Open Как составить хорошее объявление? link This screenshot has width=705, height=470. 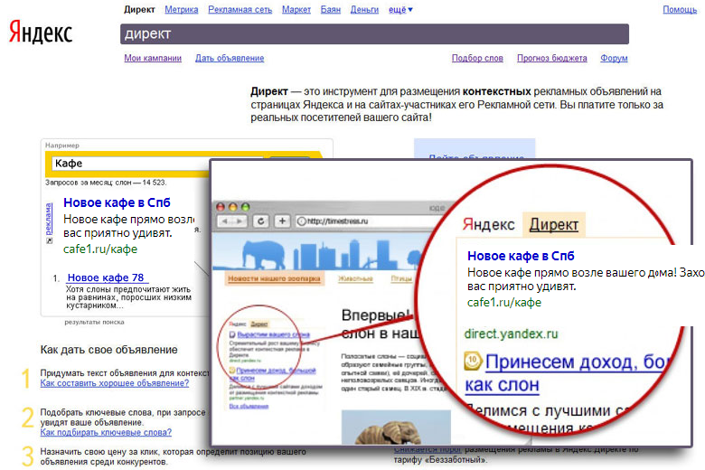(115, 383)
